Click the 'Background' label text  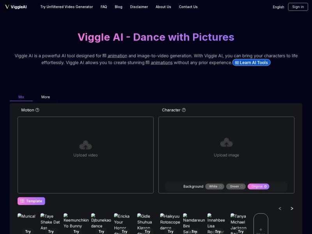point(193,186)
